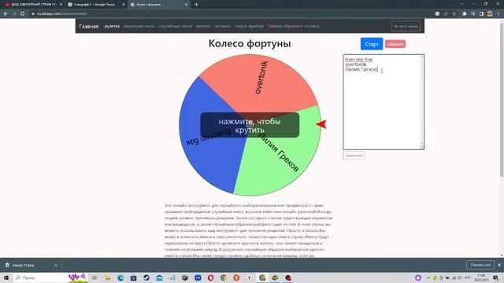Open Steam from the taskbar

[146, 277]
